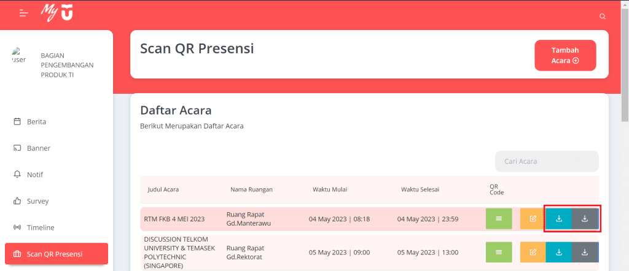Click the search magnifier icon in header
This screenshot has height=271, width=629.
tap(602, 16)
